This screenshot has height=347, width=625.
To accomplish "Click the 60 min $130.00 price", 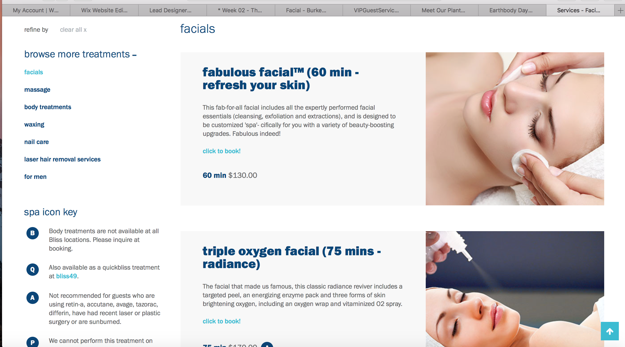I will (x=230, y=175).
